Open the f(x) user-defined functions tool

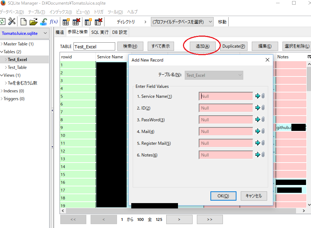[53, 22]
